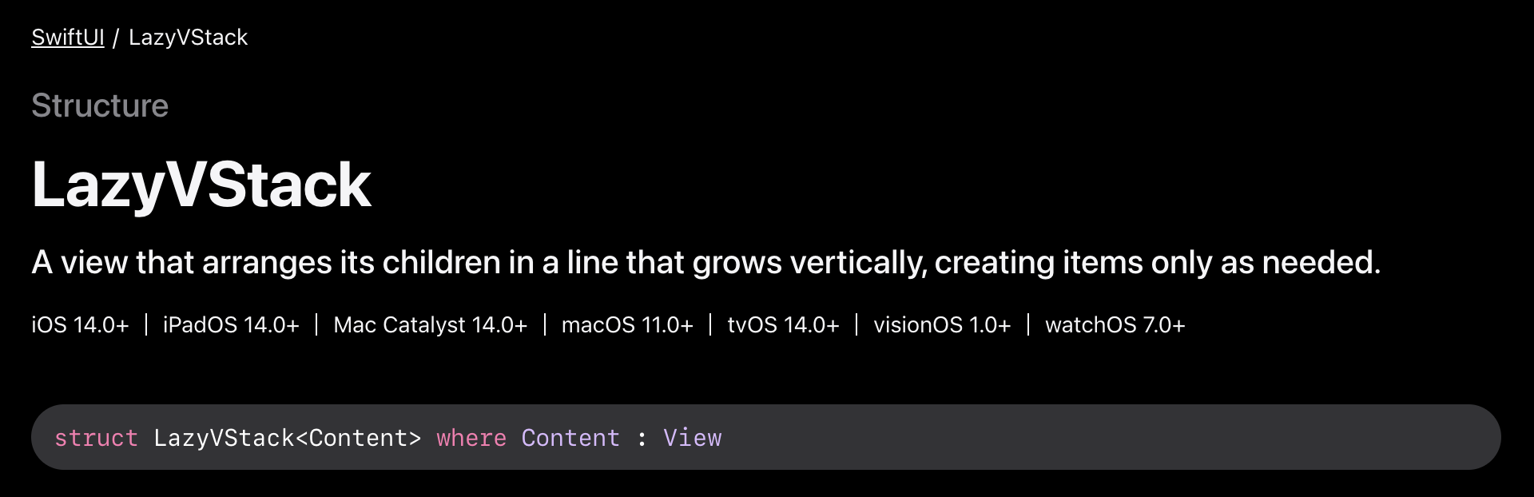
Task: Click the tvOS 14.0+ platform badge
Action: pos(784,324)
